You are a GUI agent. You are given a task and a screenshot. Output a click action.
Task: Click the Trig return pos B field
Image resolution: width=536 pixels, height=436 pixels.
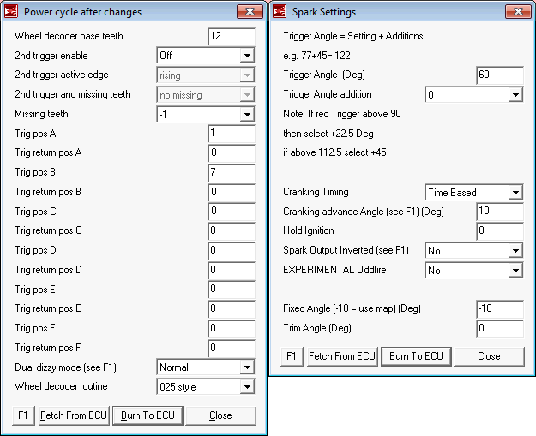[x=232, y=192]
